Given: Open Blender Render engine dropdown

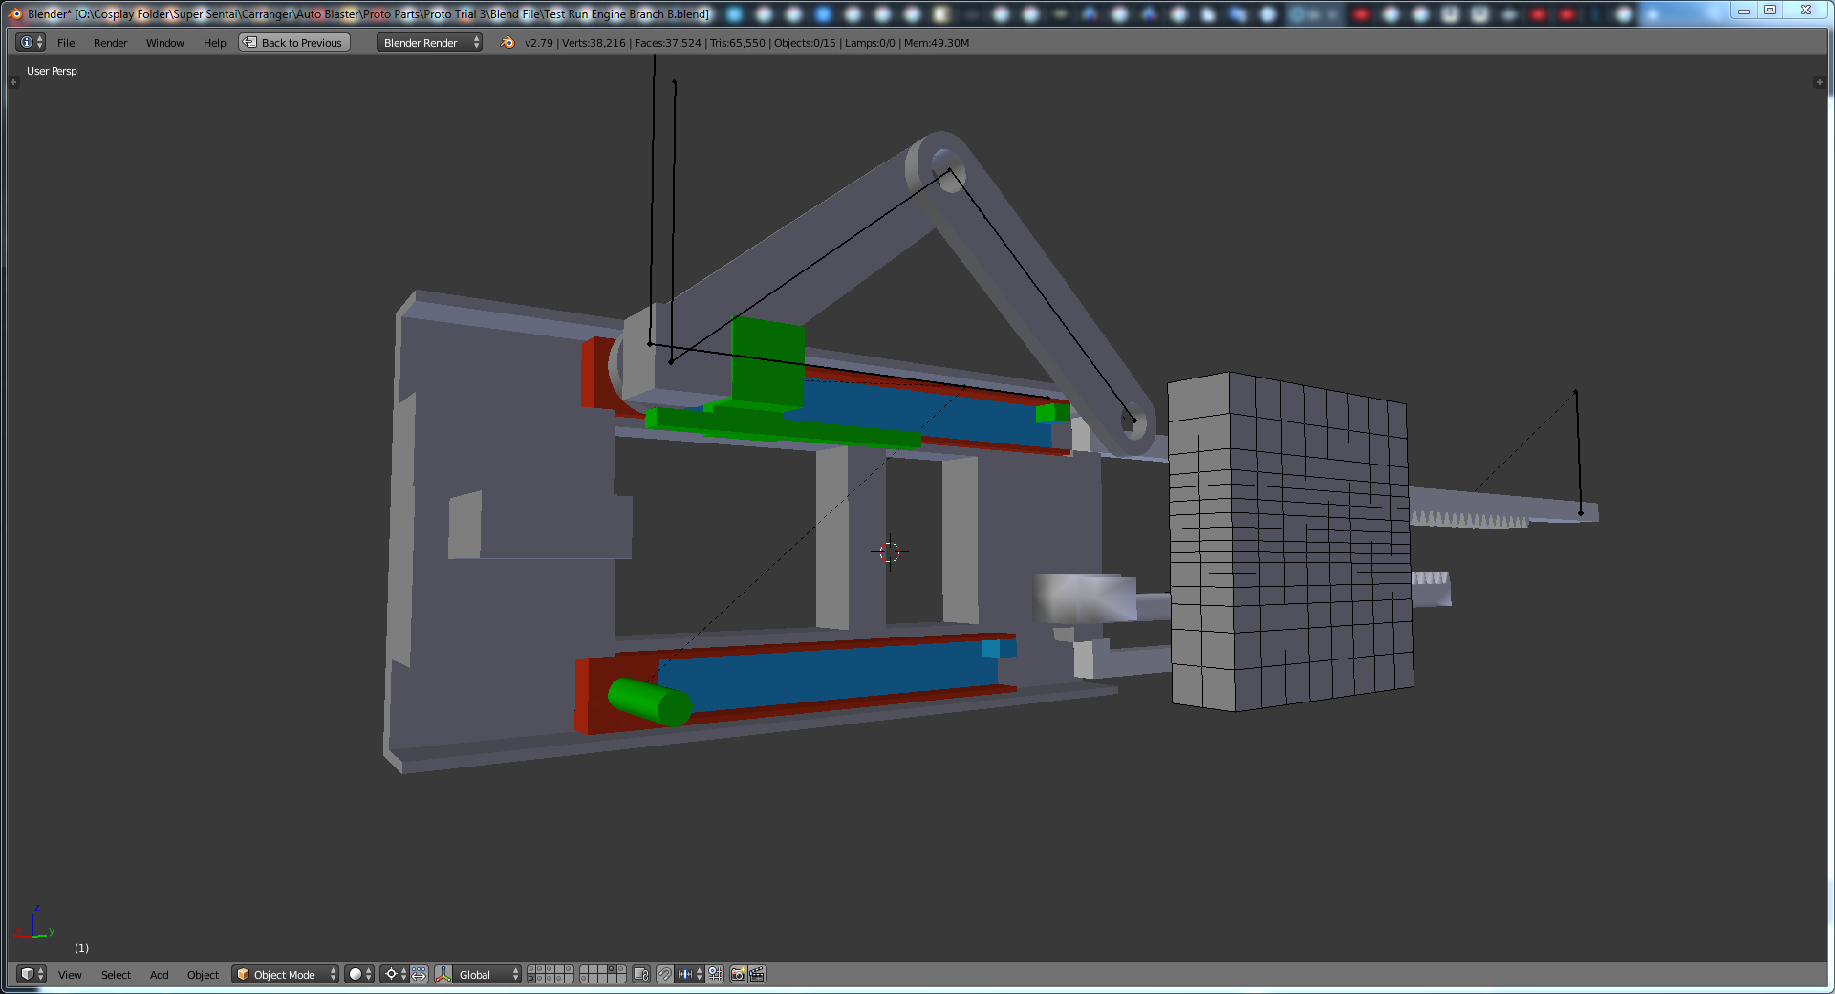Looking at the screenshot, I should [429, 42].
